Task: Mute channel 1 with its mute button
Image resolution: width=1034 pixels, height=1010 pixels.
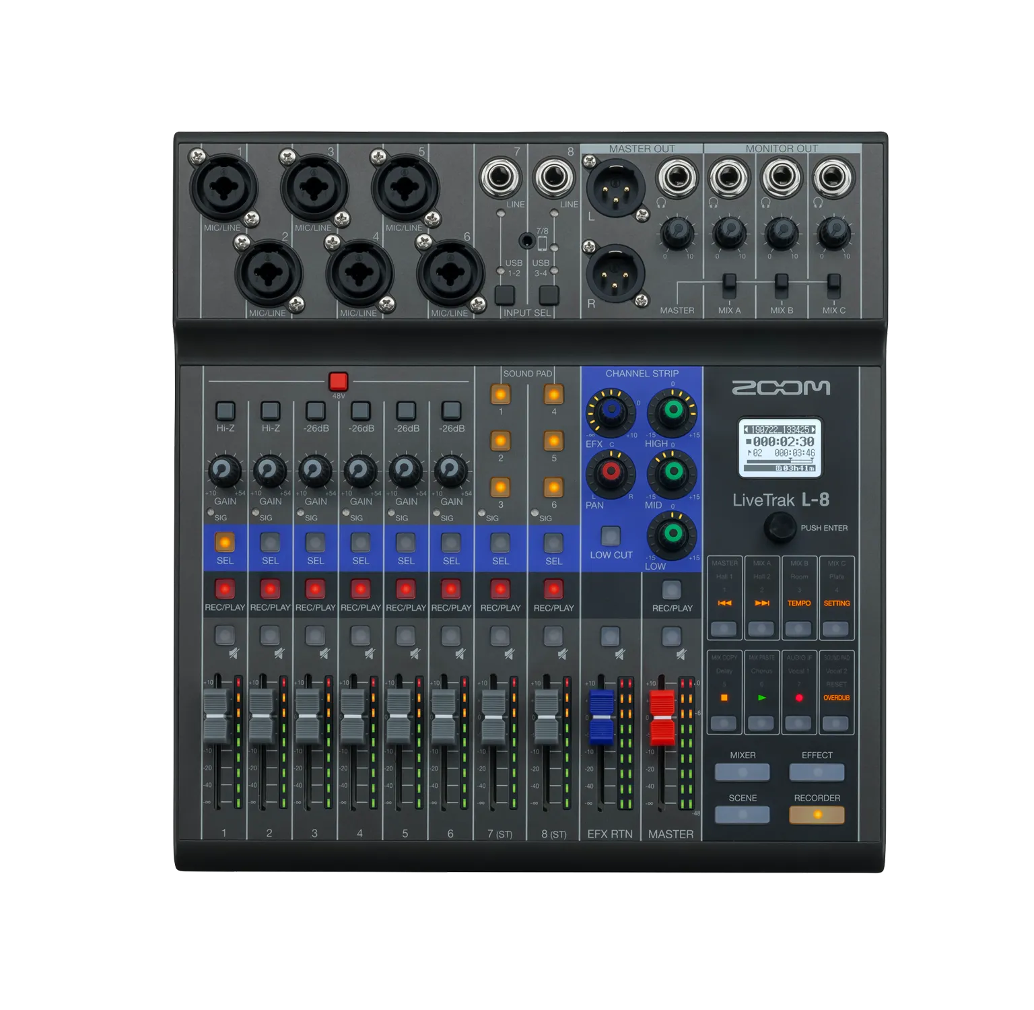Action: (225, 635)
